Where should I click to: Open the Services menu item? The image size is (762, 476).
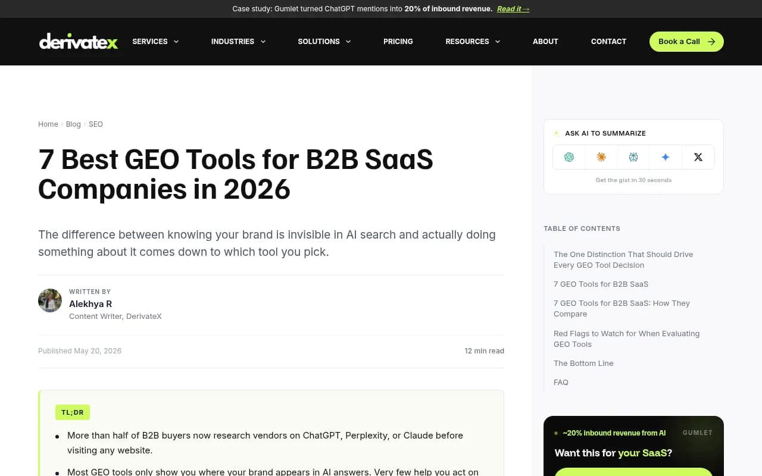point(150,41)
